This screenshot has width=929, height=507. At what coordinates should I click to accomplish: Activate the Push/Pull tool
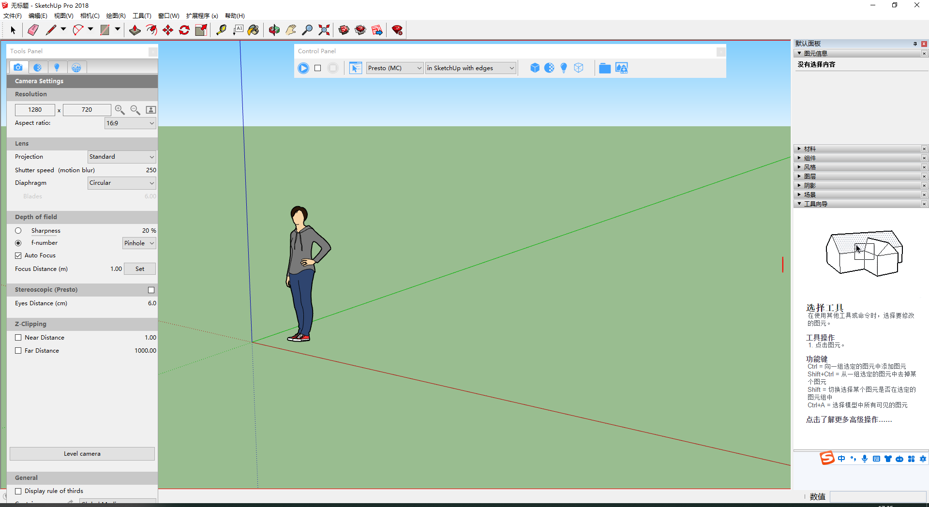(x=135, y=30)
